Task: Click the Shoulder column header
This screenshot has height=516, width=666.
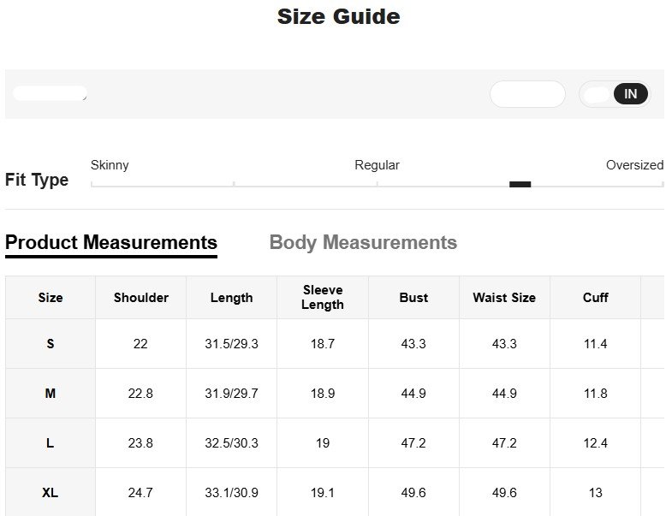Action: (x=141, y=298)
